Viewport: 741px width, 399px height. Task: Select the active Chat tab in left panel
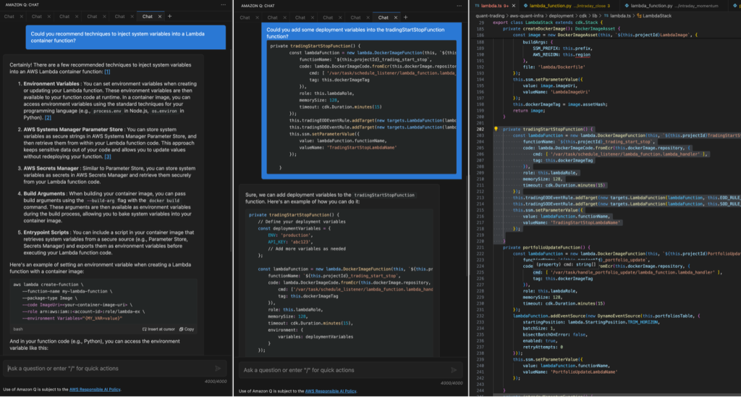(x=148, y=17)
